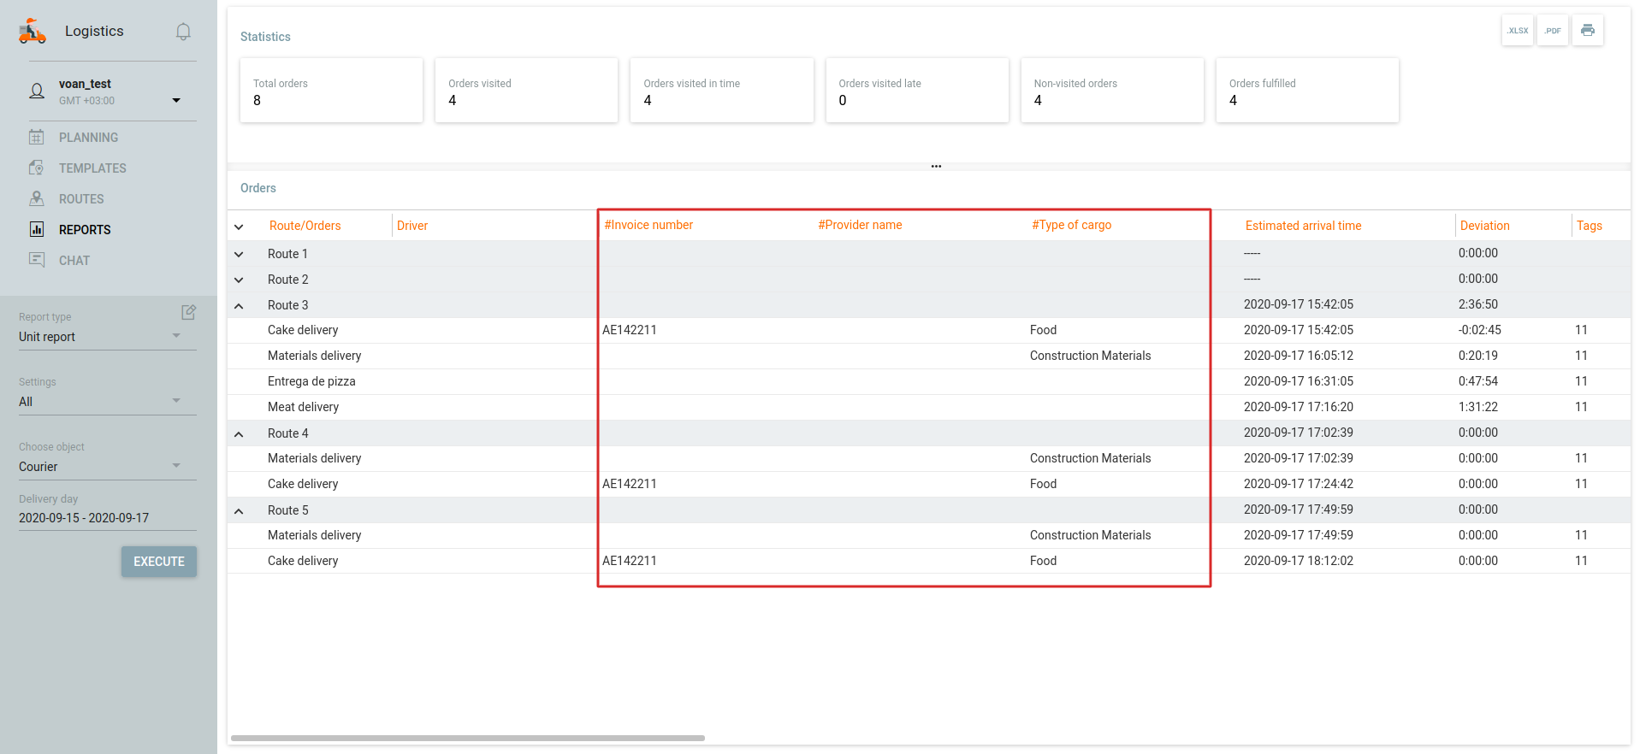Expand the Route 1 row

(x=239, y=254)
